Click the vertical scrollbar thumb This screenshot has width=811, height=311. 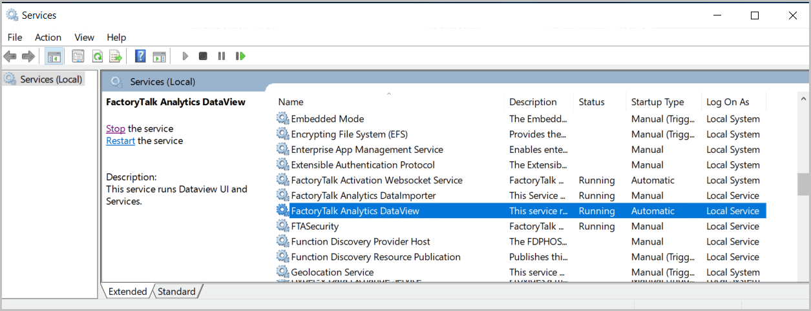point(804,184)
